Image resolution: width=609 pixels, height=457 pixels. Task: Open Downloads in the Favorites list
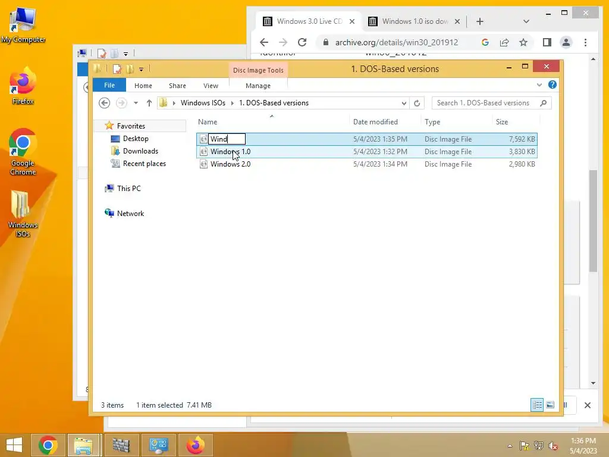click(140, 151)
